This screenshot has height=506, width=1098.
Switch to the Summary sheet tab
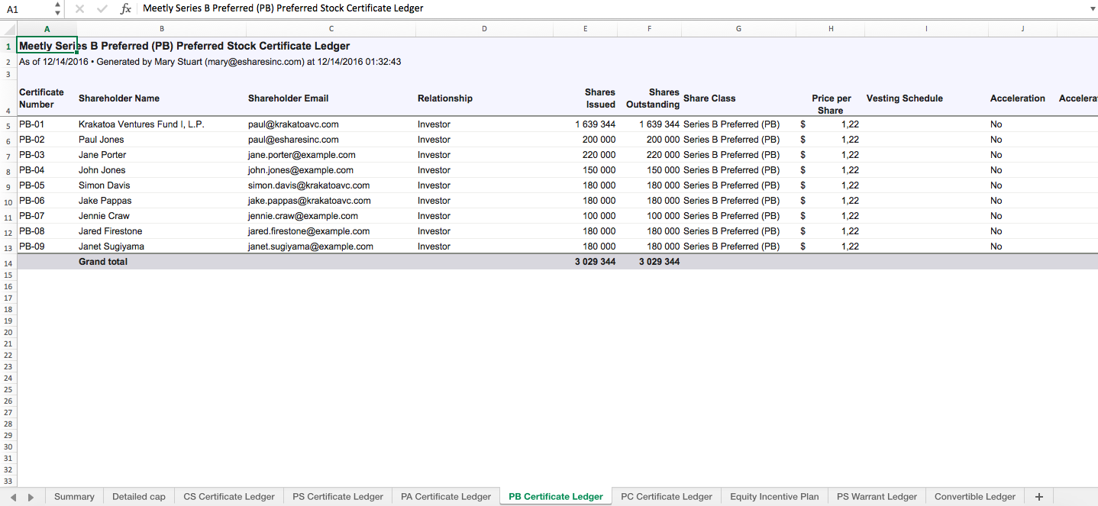pos(74,496)
